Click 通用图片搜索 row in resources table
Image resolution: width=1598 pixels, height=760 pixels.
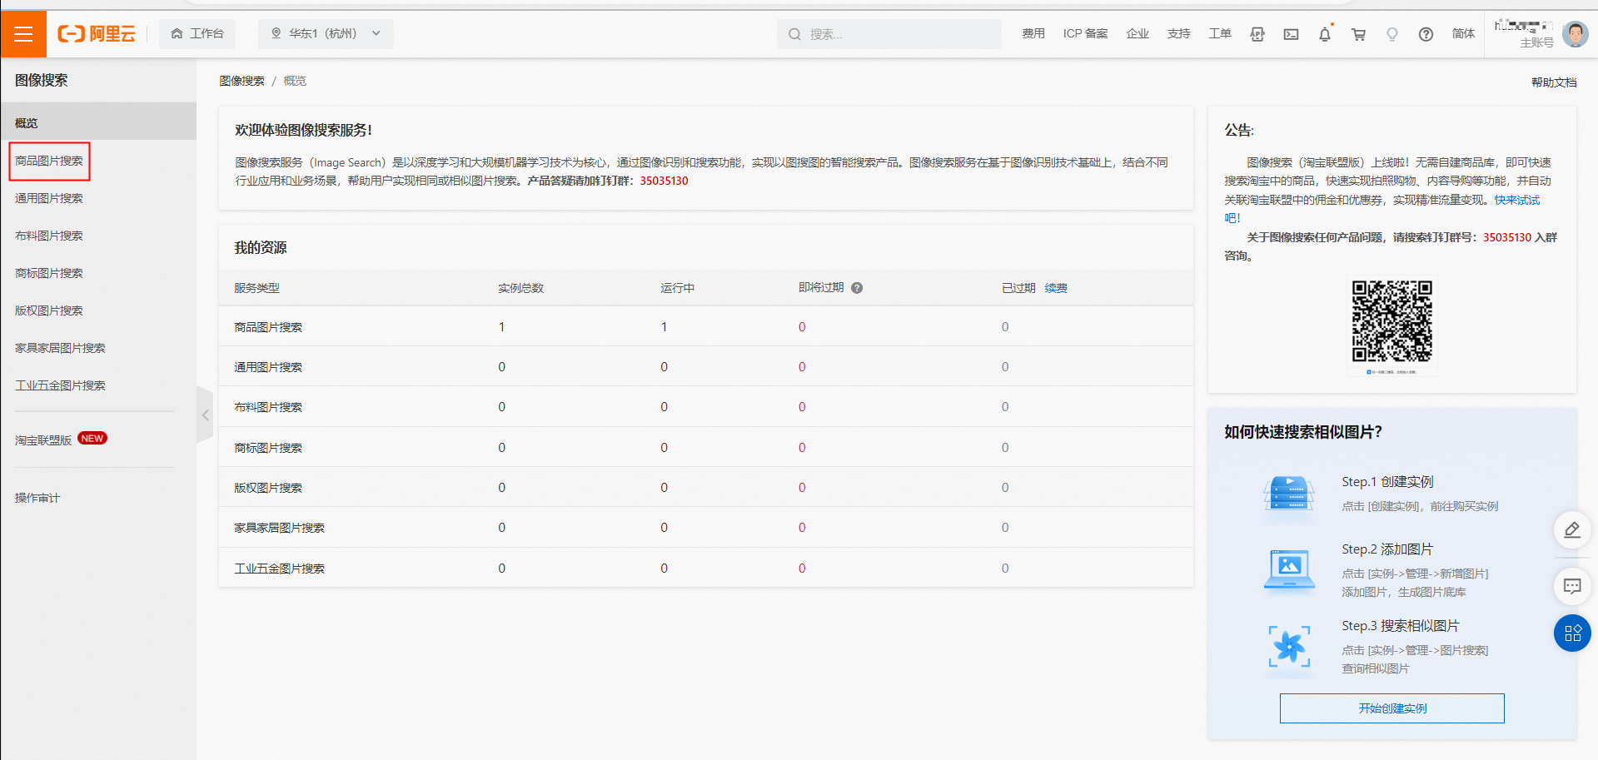coord(705,367)
